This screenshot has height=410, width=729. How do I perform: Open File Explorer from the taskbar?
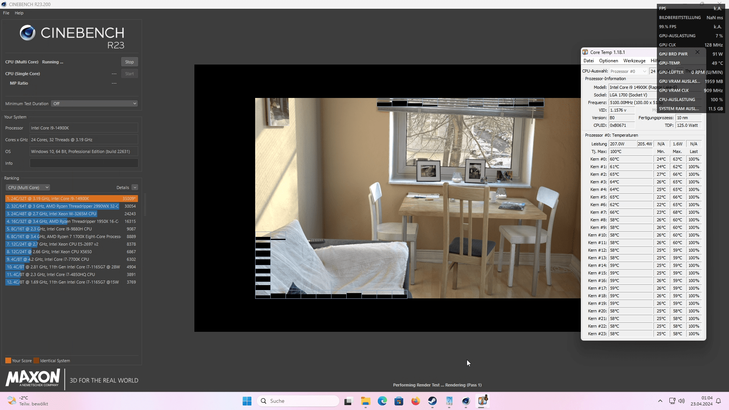tap(365, 401)
